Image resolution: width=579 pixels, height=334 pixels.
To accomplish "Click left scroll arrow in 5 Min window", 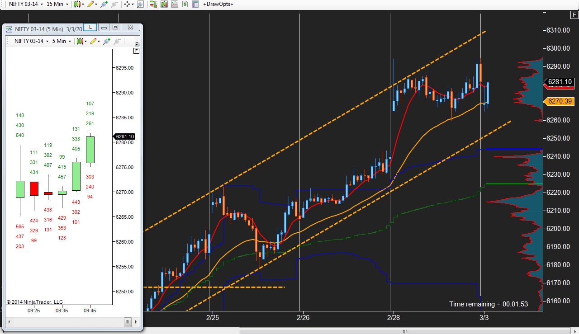I will coord(9,322).
